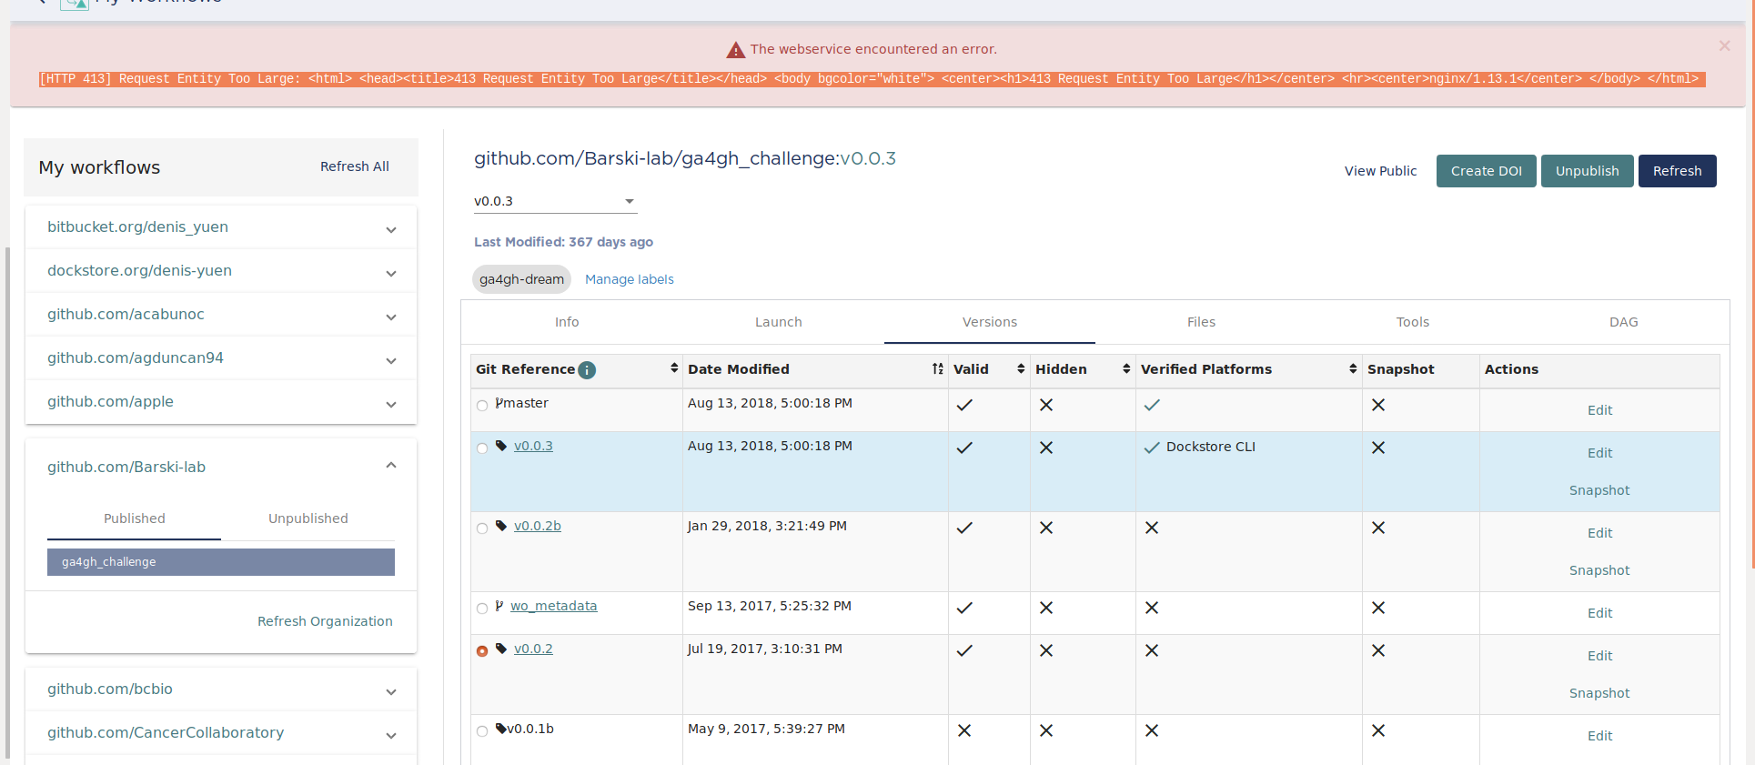This screenshot has height=765, width=1755.
Task: Select the v0.0.1b radio button
Action: (482, 731)
